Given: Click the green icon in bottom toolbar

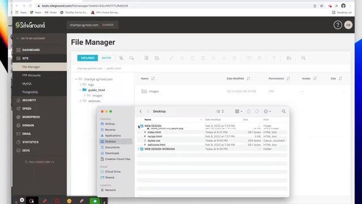Looking at the screenshot, I should [x=94, y=201].
